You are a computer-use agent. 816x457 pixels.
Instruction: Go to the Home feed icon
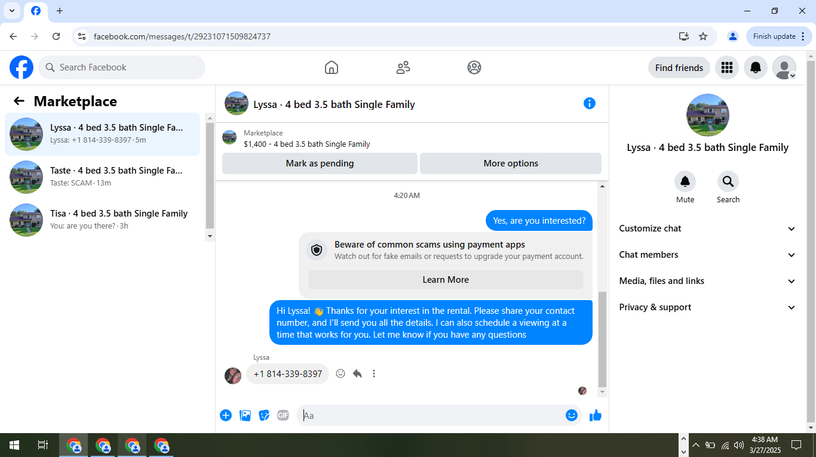(332, 67)
